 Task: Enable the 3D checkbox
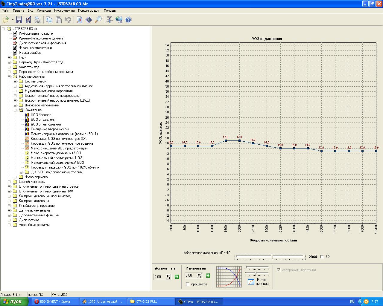(x=322, y=257)
